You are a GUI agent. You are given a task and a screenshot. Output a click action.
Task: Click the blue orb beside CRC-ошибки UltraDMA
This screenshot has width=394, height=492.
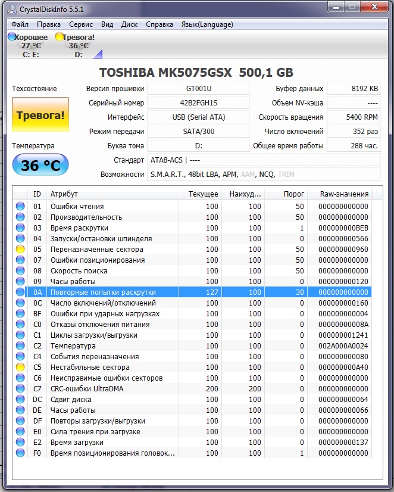tap(20, 389)
